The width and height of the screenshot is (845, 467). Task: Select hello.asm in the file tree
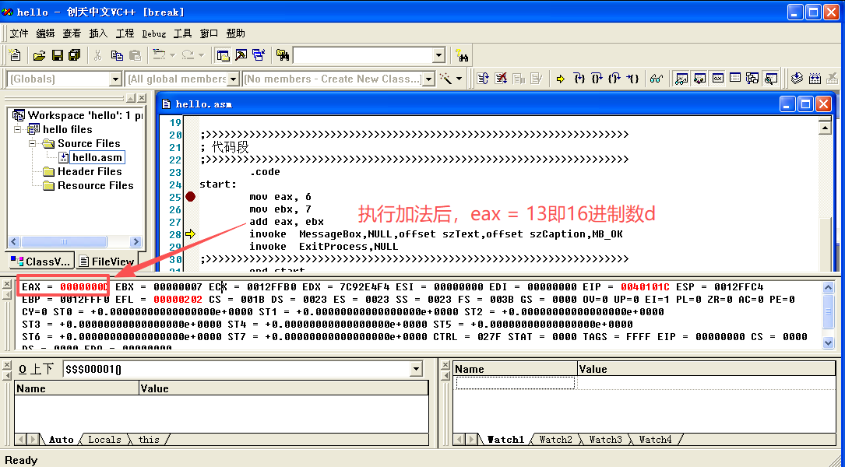click(x=97, y=157)
